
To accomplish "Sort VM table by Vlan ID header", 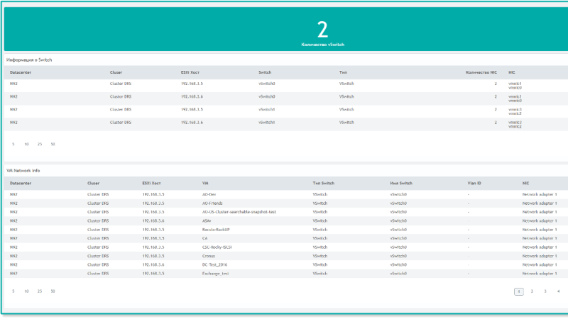I will 474,183.
